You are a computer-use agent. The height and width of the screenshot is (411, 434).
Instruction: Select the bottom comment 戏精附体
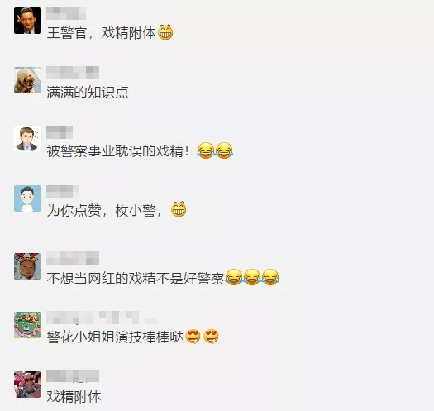pyautogui.click(x=74, y=397)
